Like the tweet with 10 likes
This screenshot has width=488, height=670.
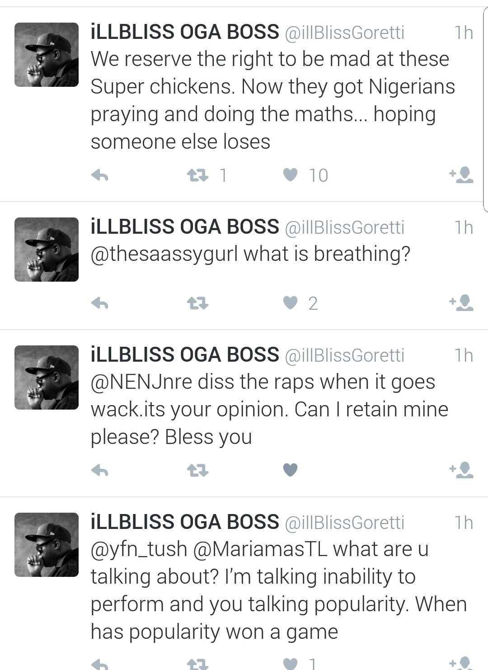pyautogui.click(x=291, y=175)
